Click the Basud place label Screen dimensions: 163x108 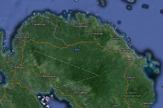tap(131, 77)
